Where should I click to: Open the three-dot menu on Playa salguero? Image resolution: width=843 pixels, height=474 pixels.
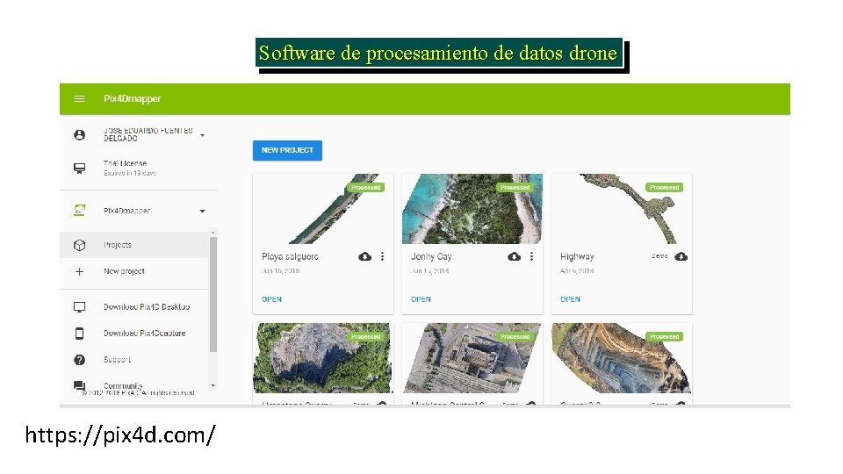coord(382,256)
